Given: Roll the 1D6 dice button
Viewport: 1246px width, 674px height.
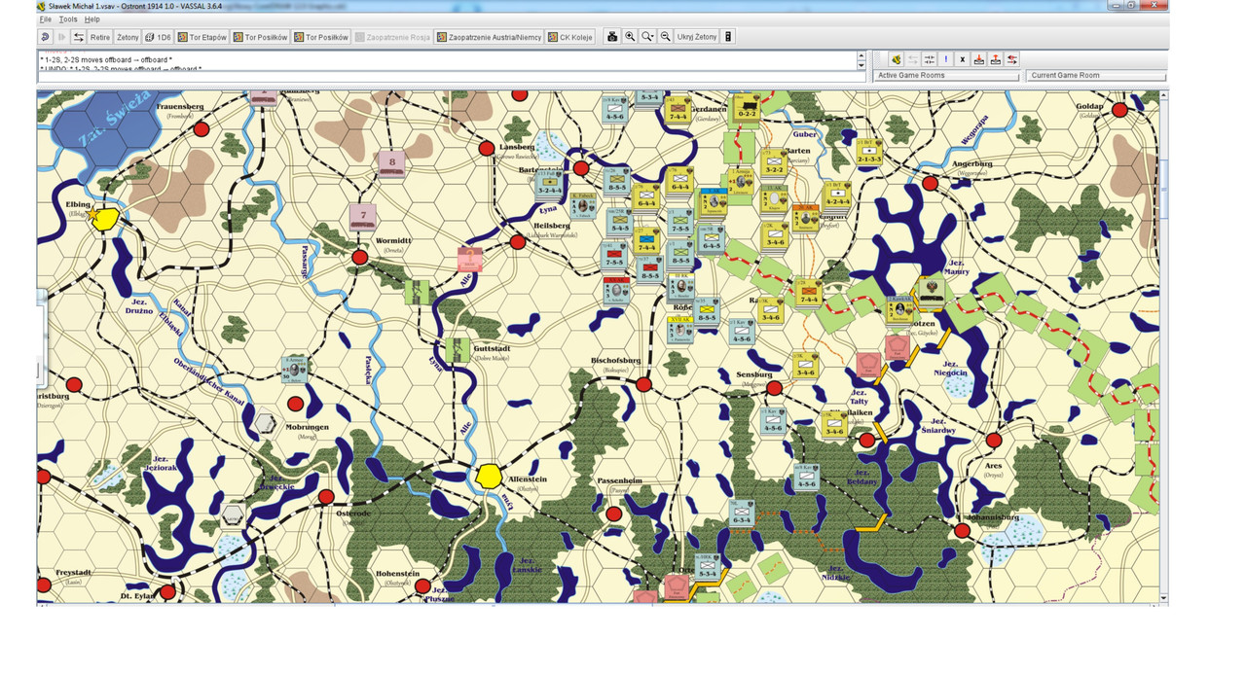Looking at the screenshot, I should coord(158,37).
